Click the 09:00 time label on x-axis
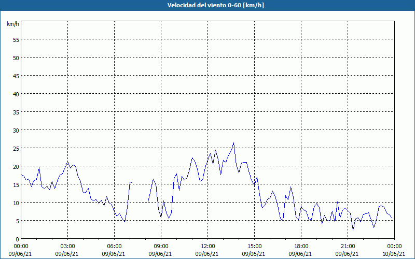 coord(161,247)
